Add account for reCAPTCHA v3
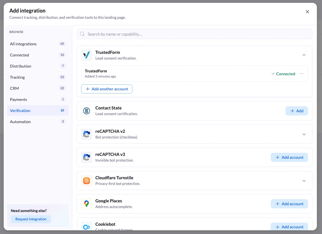322x234 pixels. [289, 157]
